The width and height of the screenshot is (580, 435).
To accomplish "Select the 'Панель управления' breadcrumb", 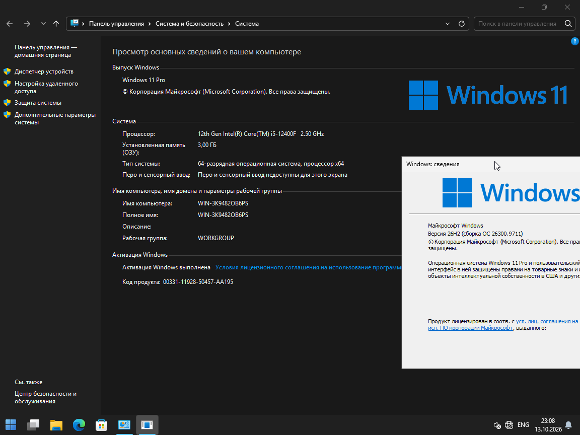I will tap(116, 24).
